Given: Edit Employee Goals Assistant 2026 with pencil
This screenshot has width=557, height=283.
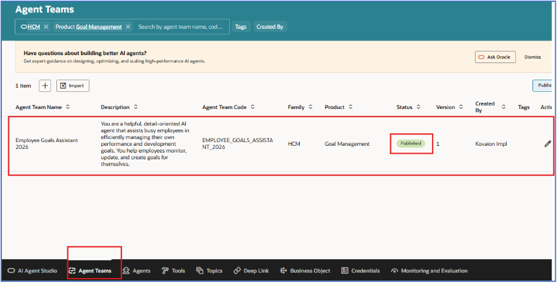Looking at the screenshot, I should point(548,143).
